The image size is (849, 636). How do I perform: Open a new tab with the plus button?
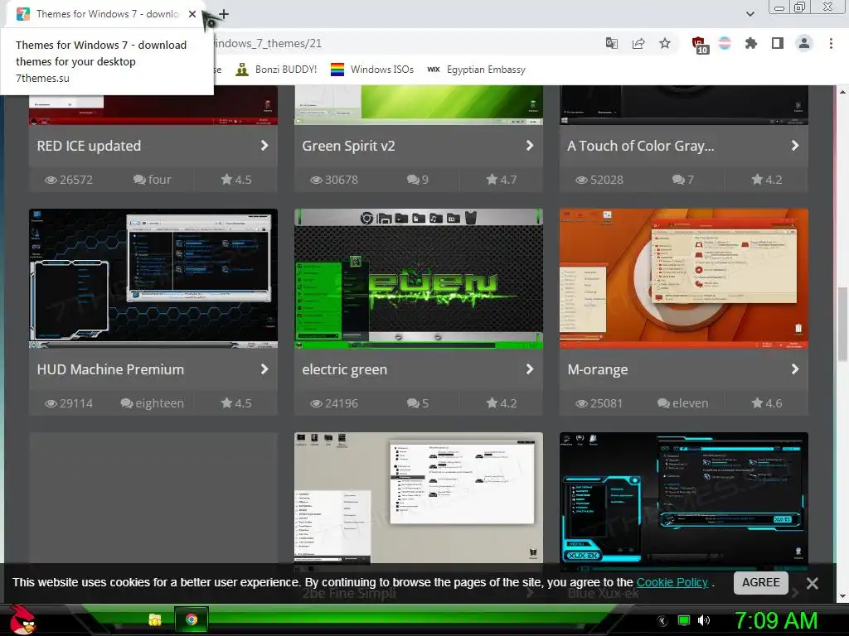(x=224, y=14)
